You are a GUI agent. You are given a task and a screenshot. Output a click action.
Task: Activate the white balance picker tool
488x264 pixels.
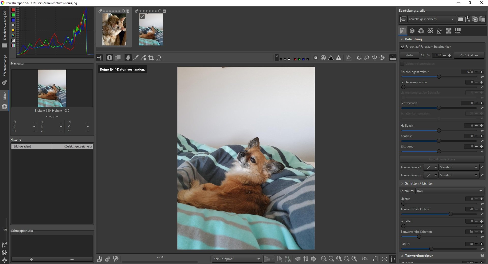pos(136,58)
